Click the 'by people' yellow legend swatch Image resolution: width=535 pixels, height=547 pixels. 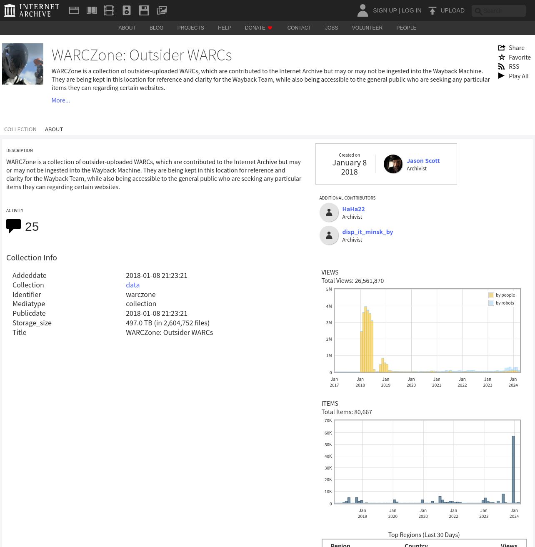[x=491, y=295]
